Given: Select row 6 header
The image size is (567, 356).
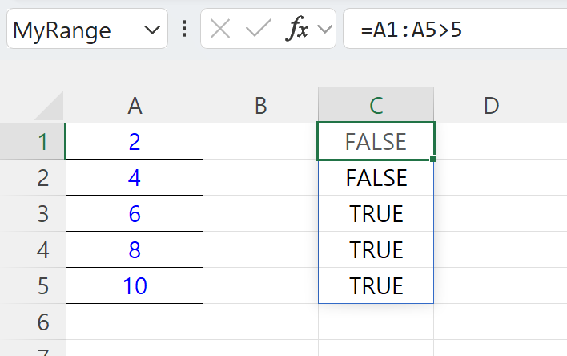Looking at the screenshot, I should point(33,322).
